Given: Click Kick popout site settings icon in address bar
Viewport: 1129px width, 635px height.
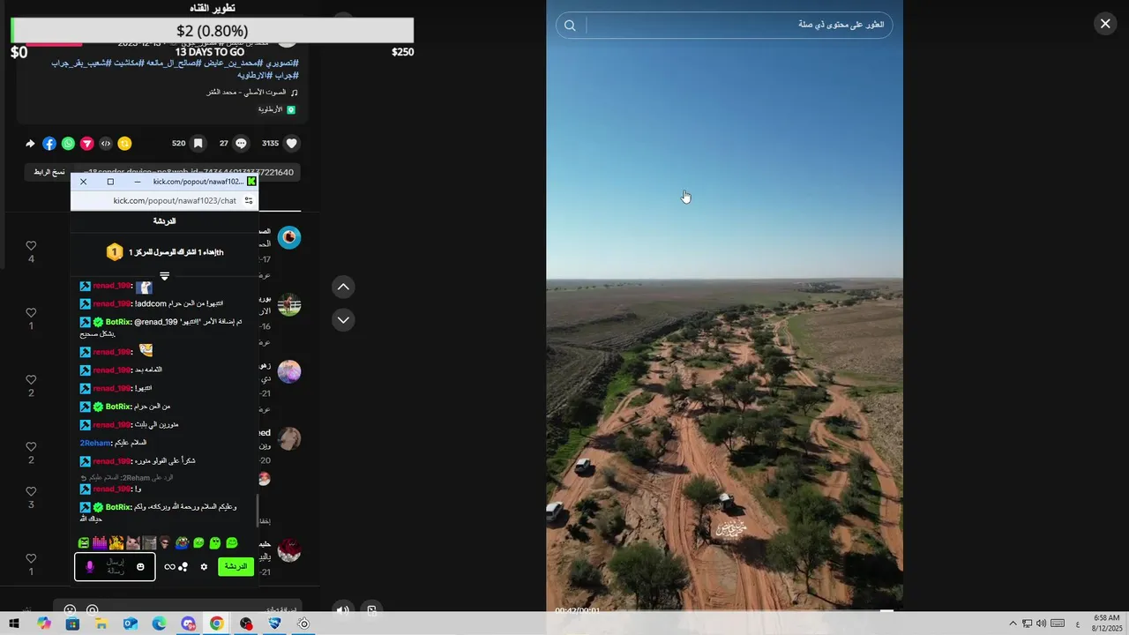Looking at the screenshot, I should click(x=249, y=201).
